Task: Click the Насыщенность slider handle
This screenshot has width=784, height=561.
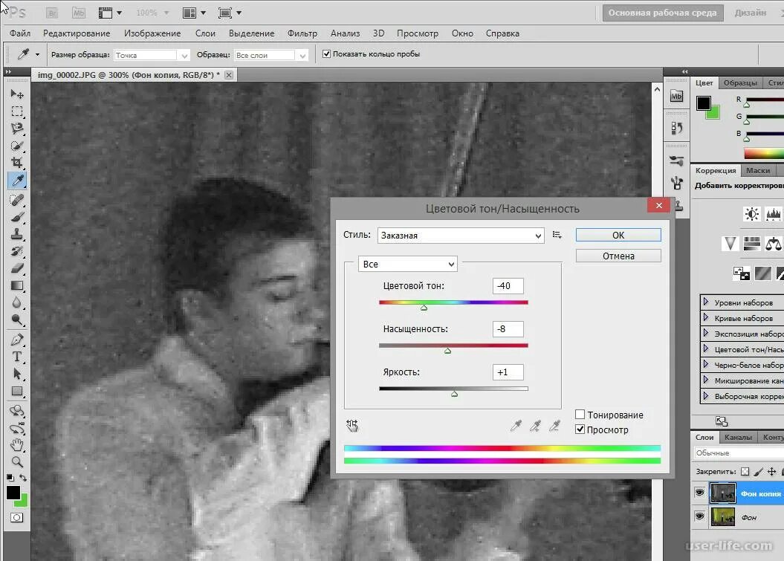Action: pyautogui.click(x=447, y=351)
